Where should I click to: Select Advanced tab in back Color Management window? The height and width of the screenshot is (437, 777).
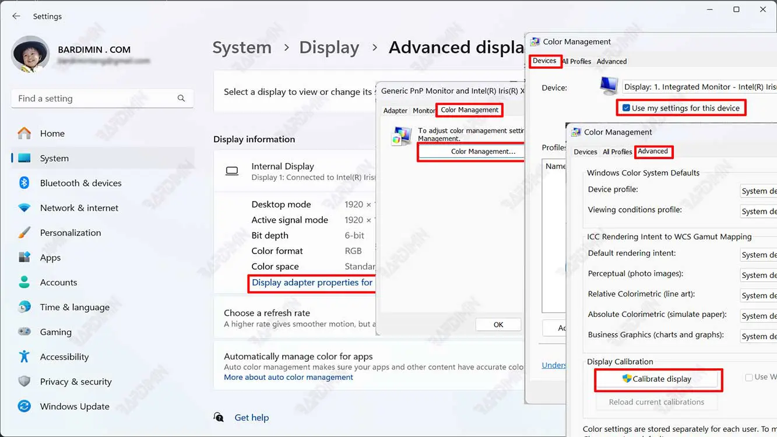[611, 61]
